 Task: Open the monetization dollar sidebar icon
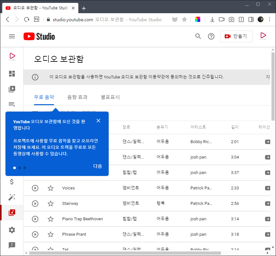(x=12, y=182)
